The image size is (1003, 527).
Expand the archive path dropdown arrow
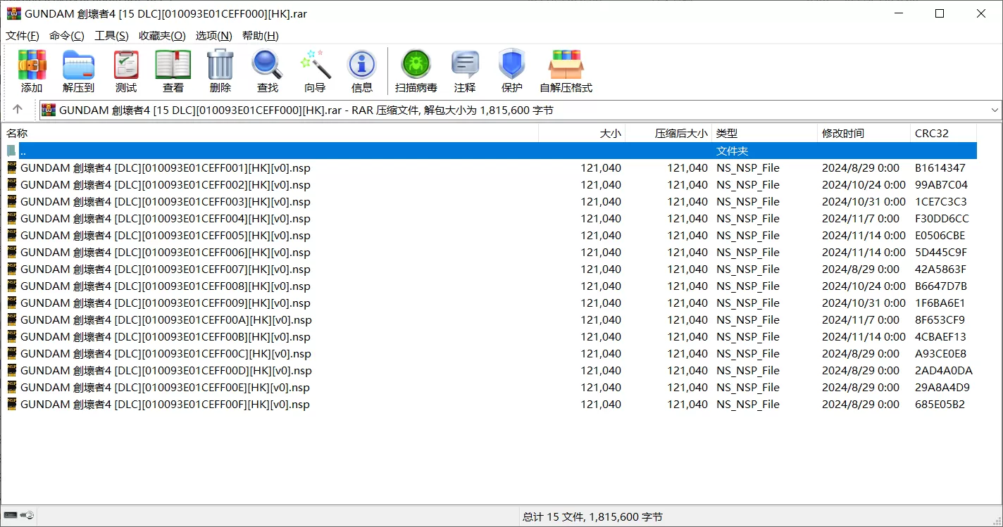[995, 110]
